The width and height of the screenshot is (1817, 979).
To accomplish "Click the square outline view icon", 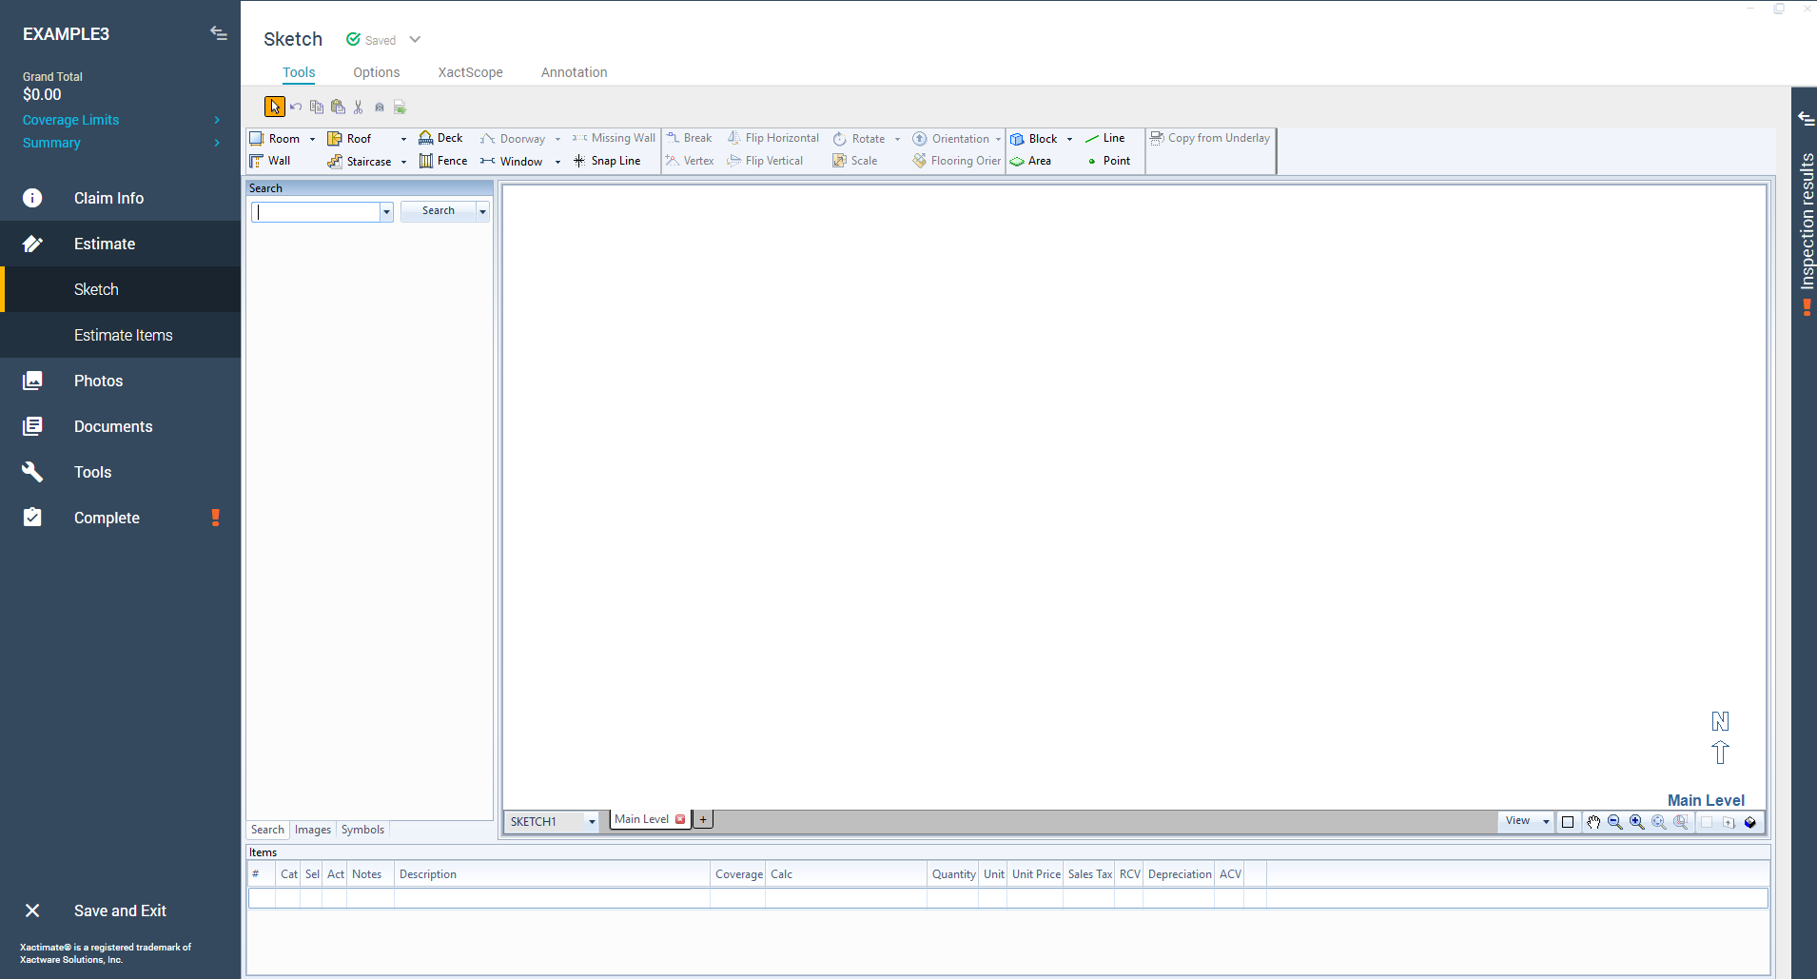I will tap(1568, 822).
